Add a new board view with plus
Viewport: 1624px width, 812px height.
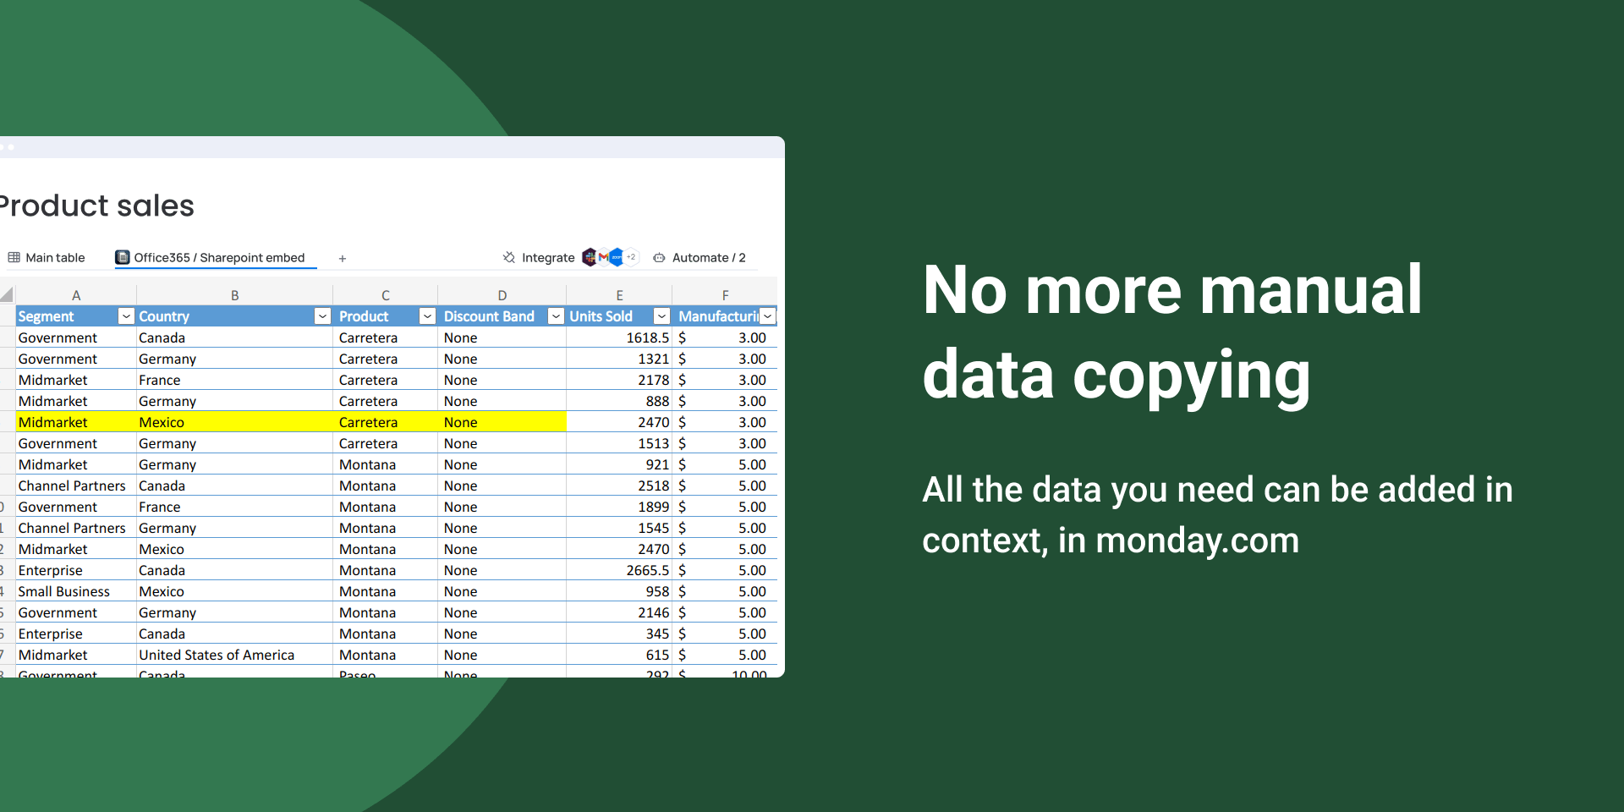coord(343,259)
